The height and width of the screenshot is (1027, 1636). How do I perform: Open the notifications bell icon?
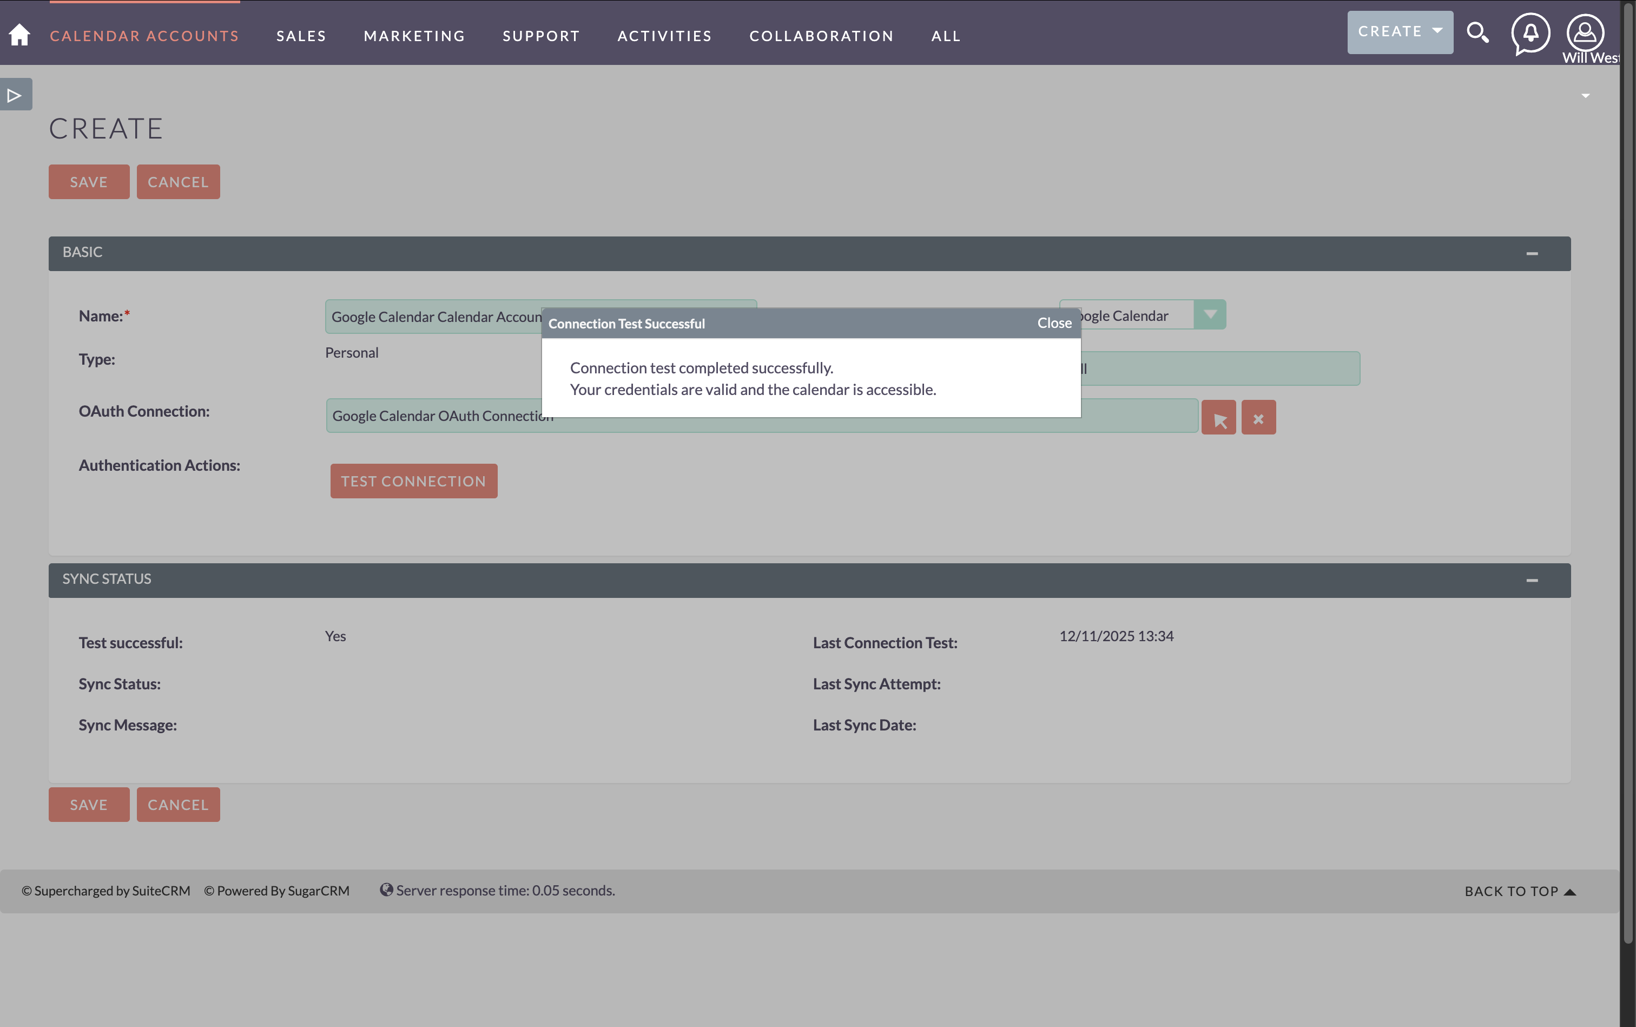click(1530, 32)
